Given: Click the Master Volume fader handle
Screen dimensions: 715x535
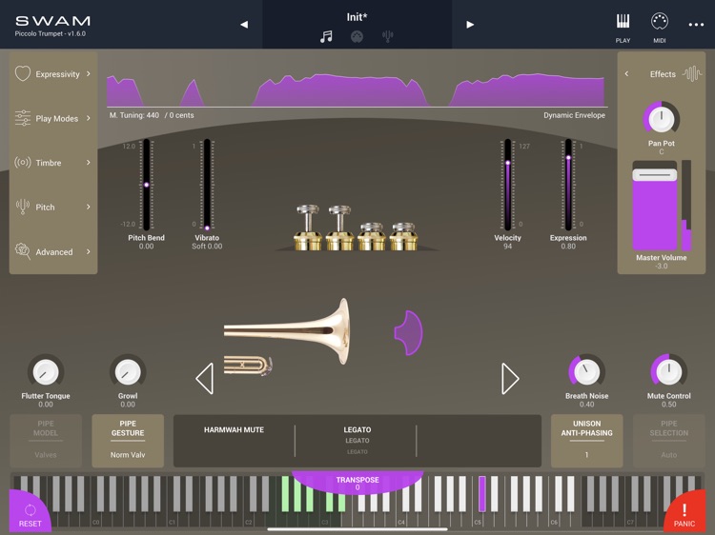Looking at the screenshot, I should (x=654, y=175).
